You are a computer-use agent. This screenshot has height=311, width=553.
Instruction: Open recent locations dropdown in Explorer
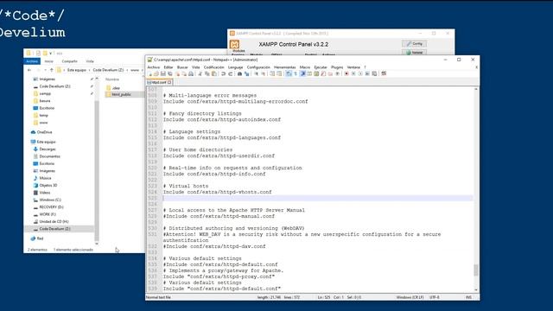point(45,70)
